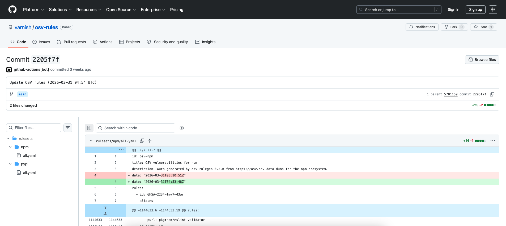
Task: Open the Solutions dropdown menu
Action: click(60, 10)
